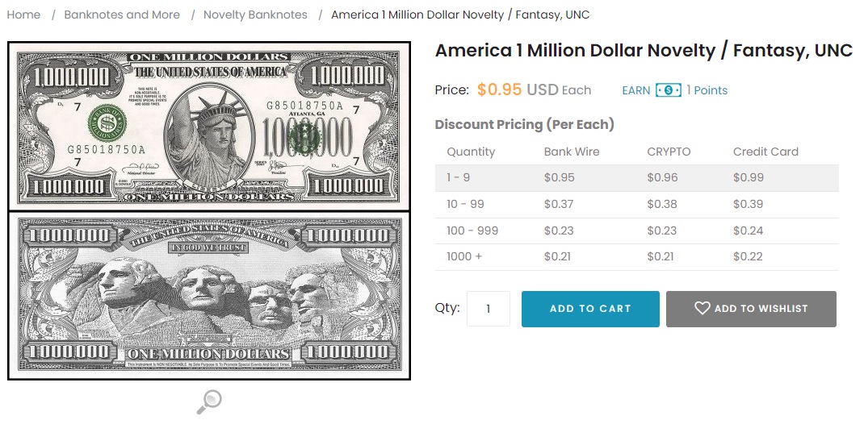Select the 1 - 9 quantity row
The height and width of the screenshot is (424, 864).
[x=636, y=177]
